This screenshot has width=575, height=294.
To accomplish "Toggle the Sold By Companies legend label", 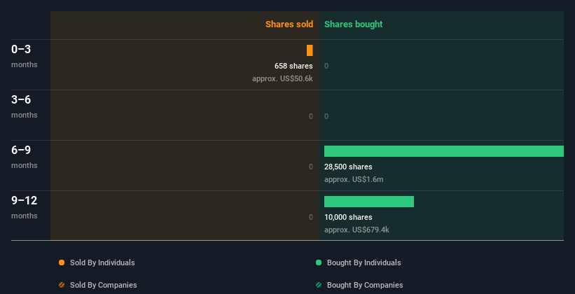I will [104, 285].
